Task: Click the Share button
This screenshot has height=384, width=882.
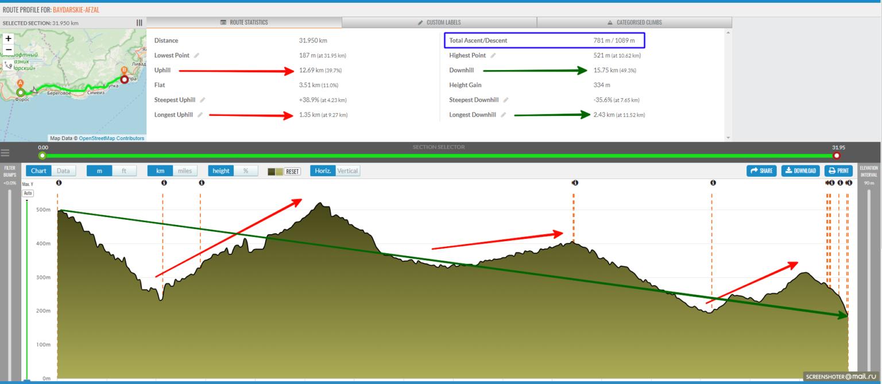Action: (761, 170)
